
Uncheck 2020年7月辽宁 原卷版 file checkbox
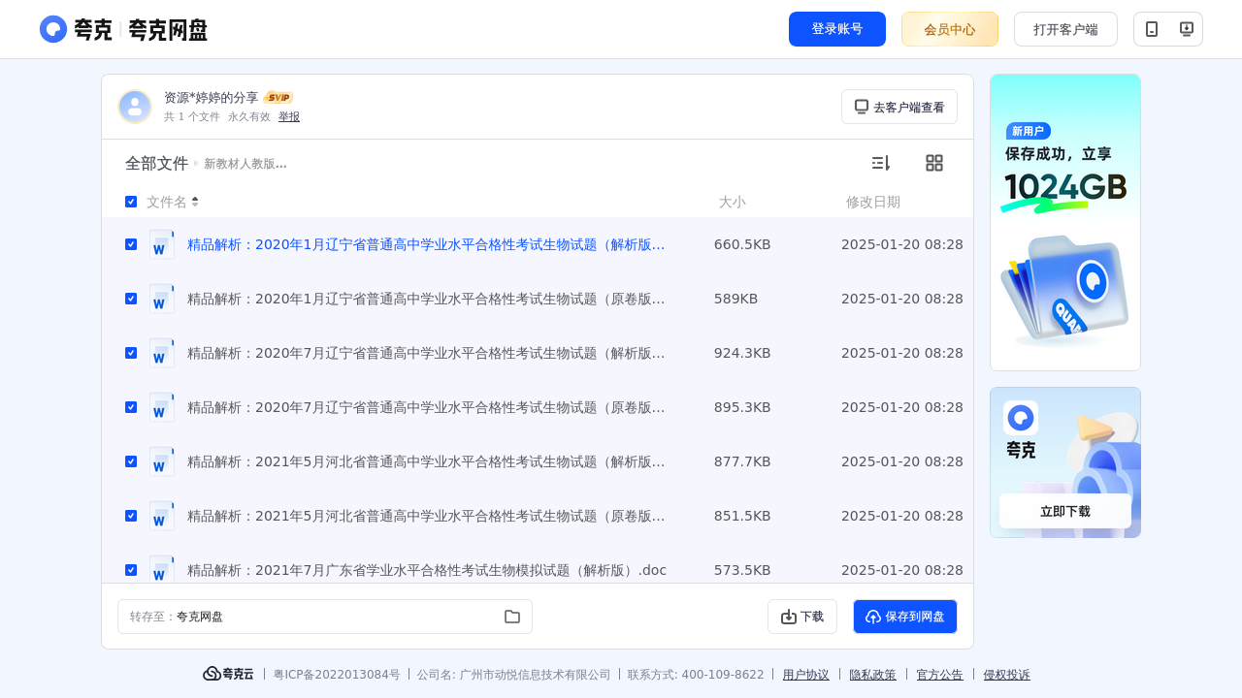[x=131, y=407]
